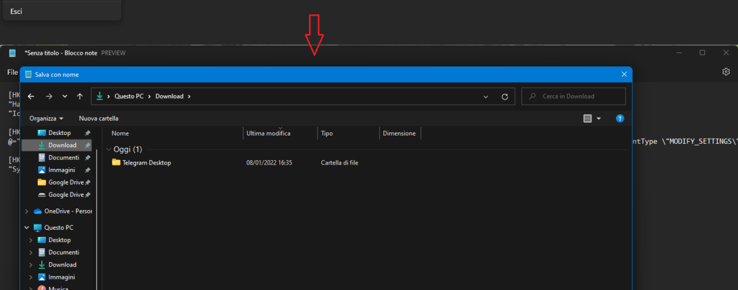This screenshot has height=290, width=738.
Task: Collapse the Oggi group
Action: (x=108, y=149)
